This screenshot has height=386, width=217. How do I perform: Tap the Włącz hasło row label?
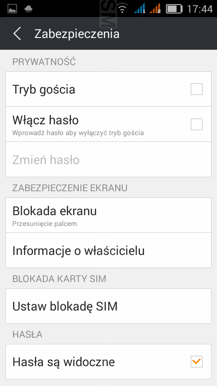(x=46, y=120)
